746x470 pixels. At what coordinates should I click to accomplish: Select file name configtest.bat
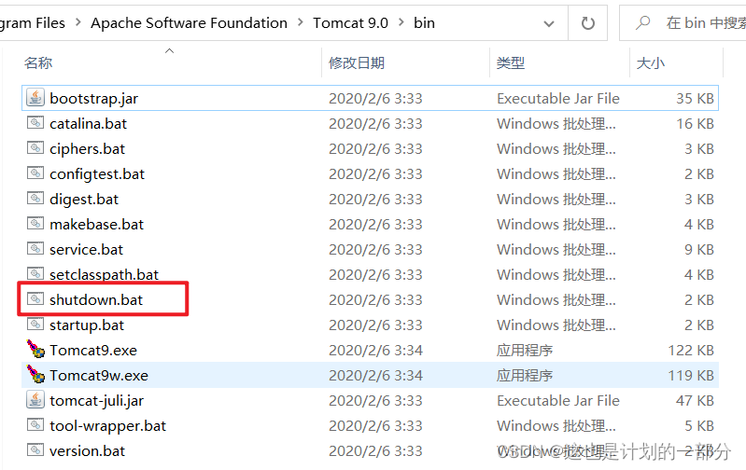tap(97, 174)
